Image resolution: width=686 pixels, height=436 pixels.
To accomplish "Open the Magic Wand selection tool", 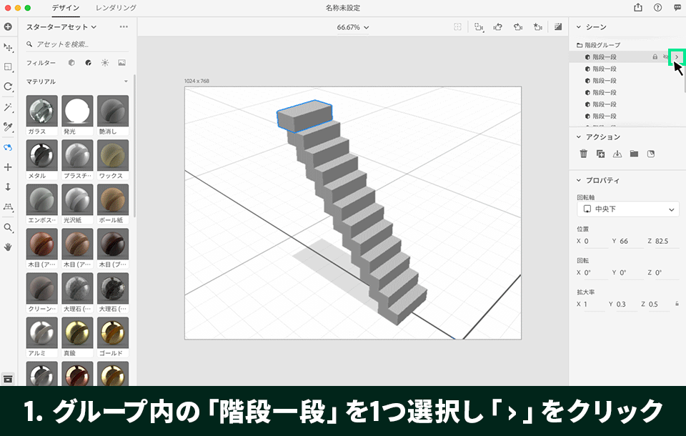I will click(8, 109).
